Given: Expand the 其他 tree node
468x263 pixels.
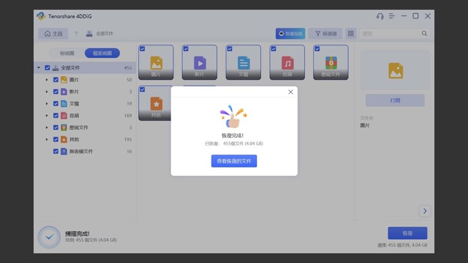Looking at the screenshot, I should point(46,139).
